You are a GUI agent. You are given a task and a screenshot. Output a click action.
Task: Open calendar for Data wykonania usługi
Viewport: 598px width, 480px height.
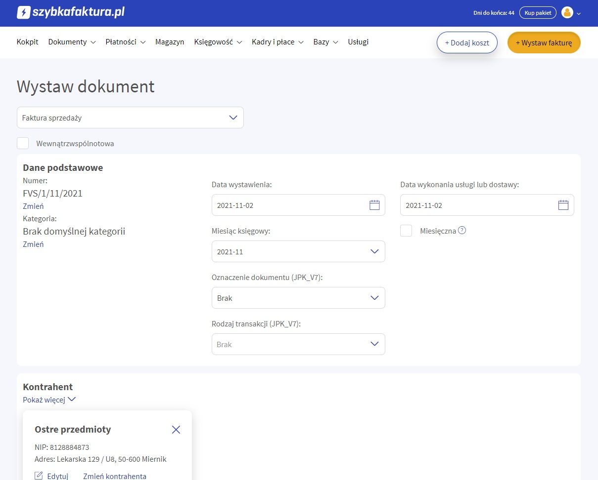click(563, 205)
